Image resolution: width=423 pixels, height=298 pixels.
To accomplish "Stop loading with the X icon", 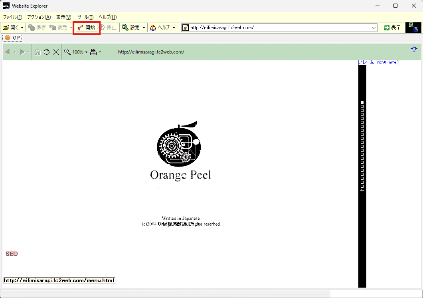I will [x=56, y=52].
